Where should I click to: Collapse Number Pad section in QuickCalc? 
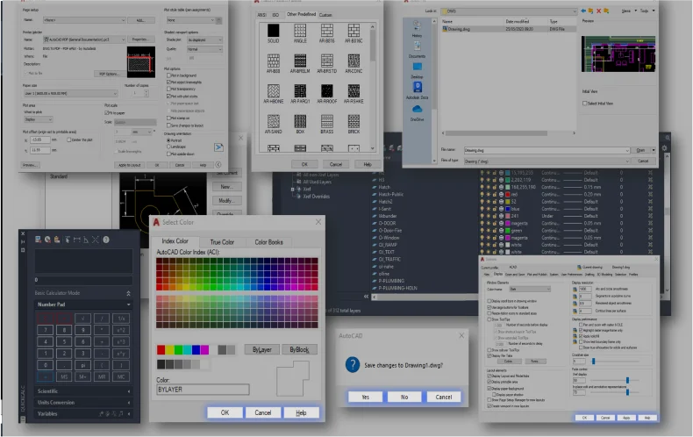click(82, 304)
